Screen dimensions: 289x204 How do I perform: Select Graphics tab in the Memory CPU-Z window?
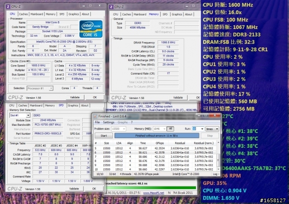click(177, 14)
